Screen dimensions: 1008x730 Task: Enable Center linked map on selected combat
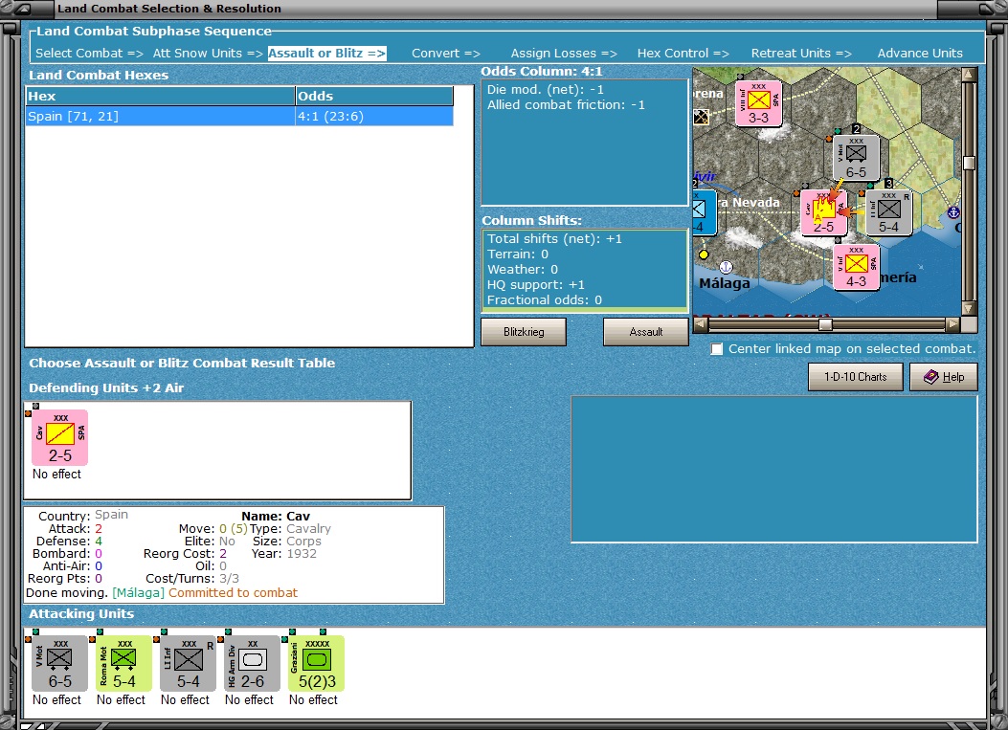(x=717, y=349)
